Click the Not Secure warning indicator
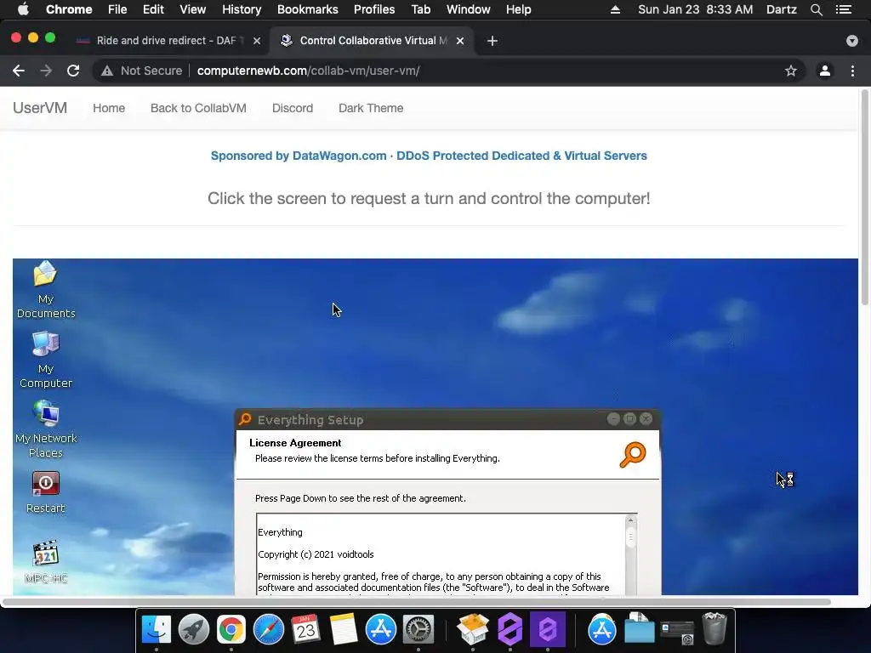 [142, 71]
